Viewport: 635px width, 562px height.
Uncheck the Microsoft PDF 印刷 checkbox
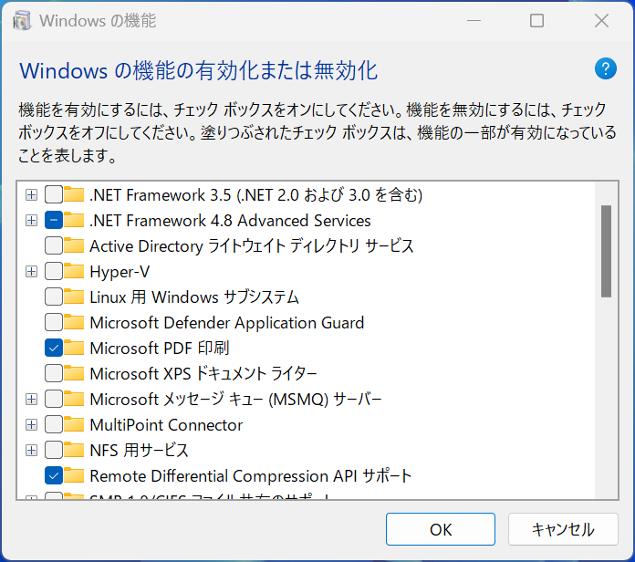53,349
